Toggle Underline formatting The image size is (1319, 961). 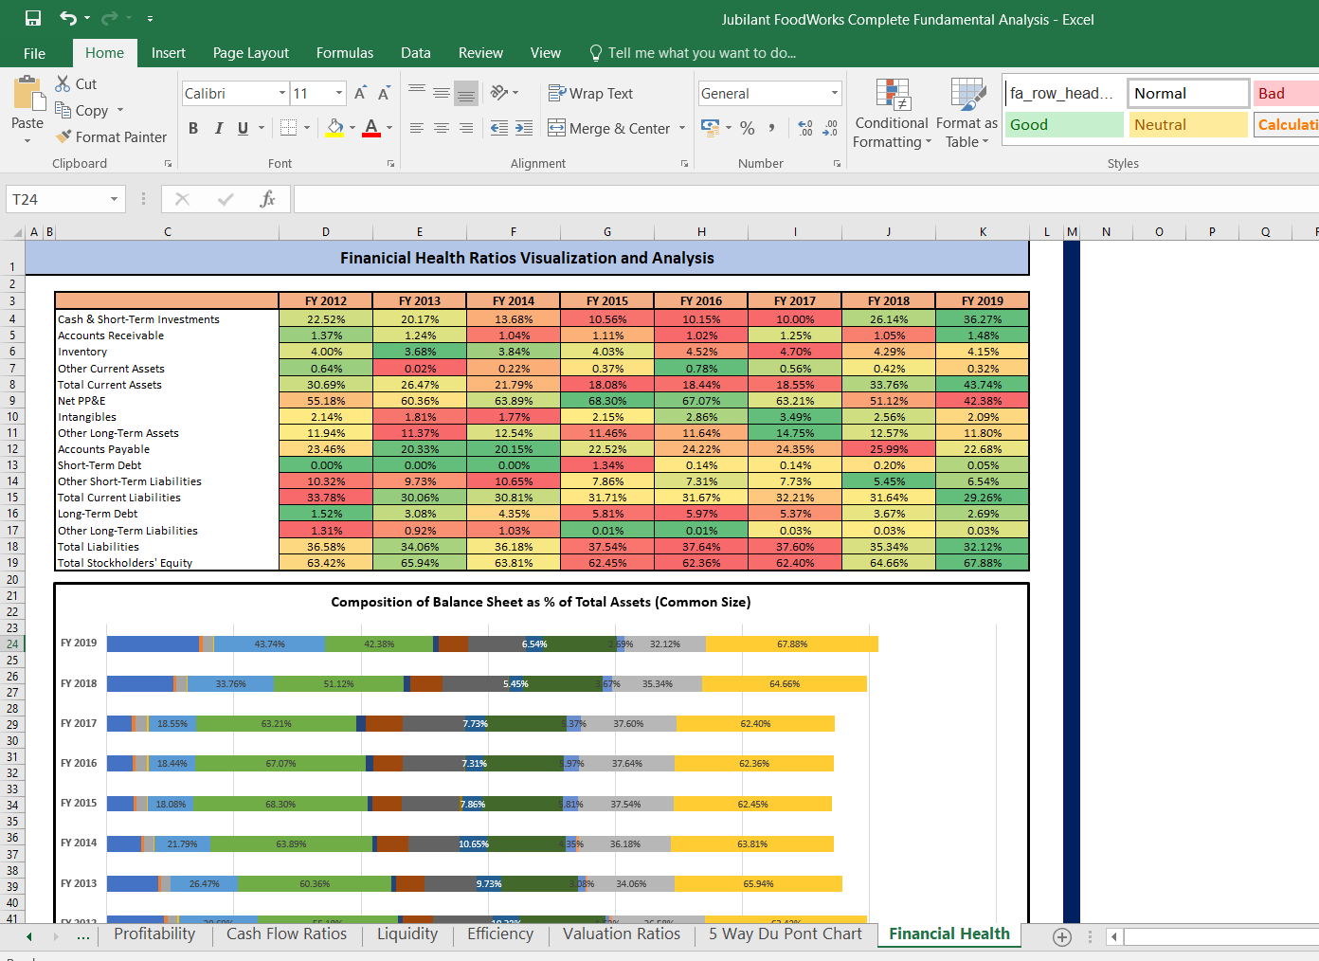(x=243, y=128)
